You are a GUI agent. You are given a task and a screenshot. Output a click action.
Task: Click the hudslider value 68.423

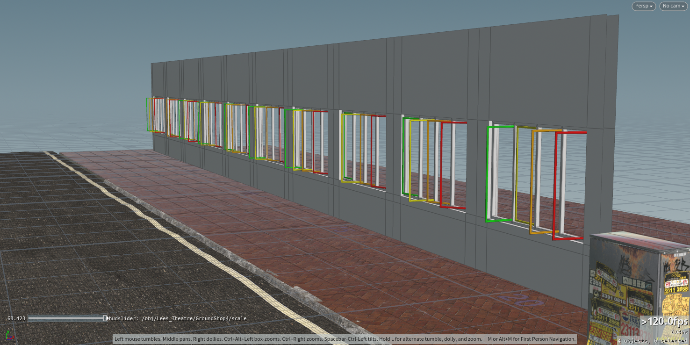pos(16,318)
